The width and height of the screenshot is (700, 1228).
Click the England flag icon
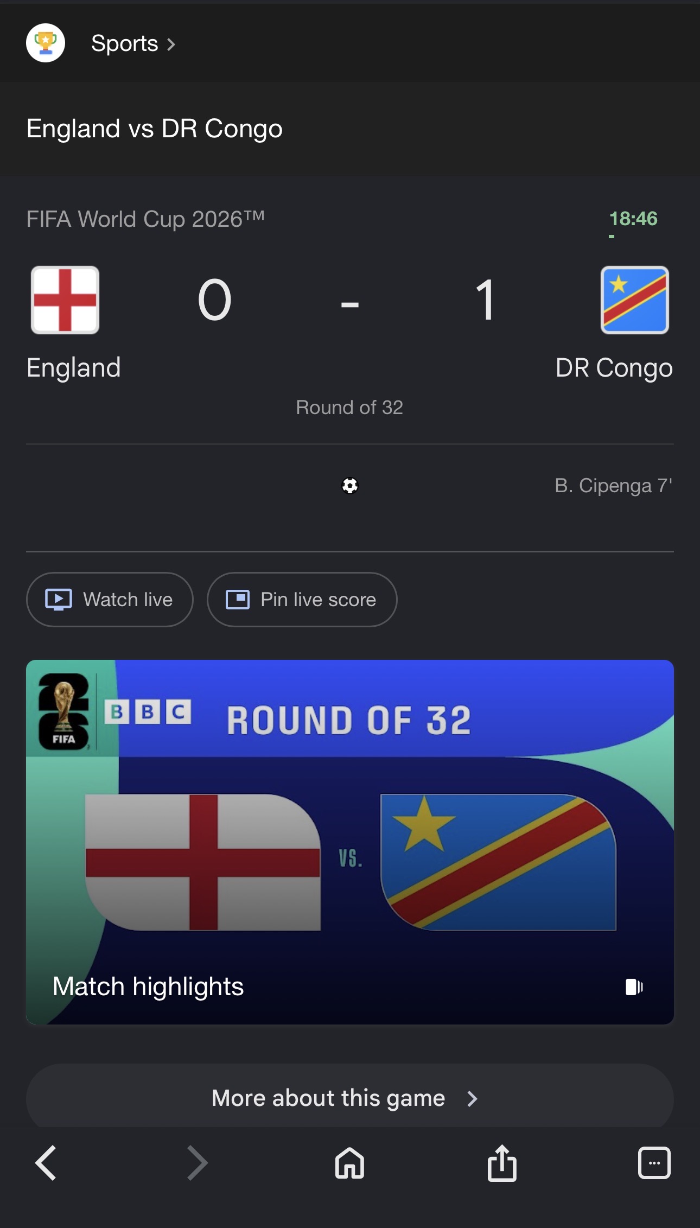[65, 300]
